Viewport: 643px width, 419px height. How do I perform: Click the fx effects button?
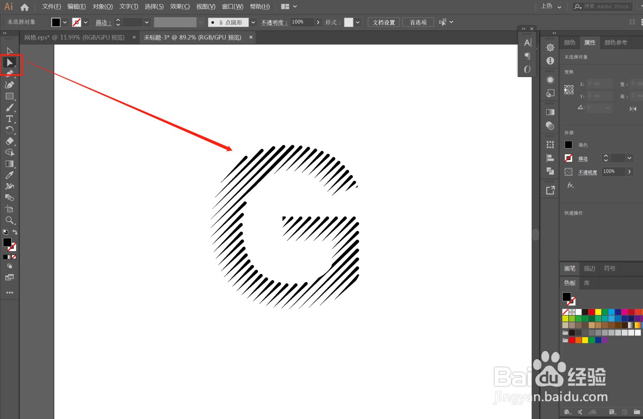(x=570, y=185)
